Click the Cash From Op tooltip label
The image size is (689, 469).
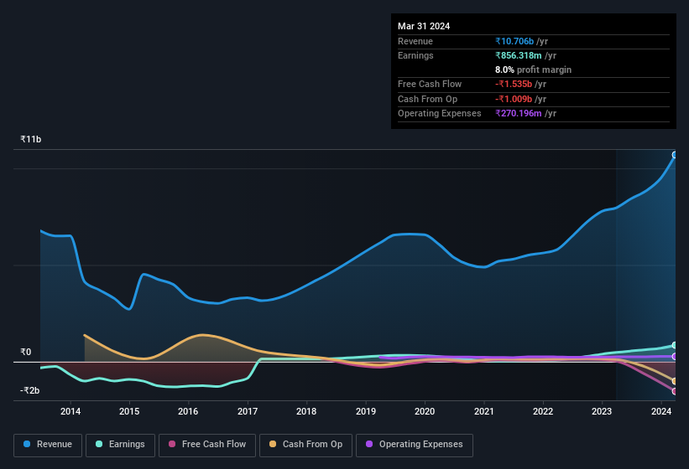click(x=427, y=99)
